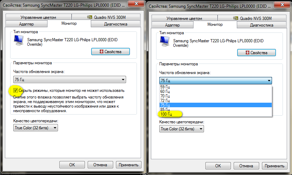292x175 pixels.
Task: Click OK button in left window
Action: click(x=72, y=165)
